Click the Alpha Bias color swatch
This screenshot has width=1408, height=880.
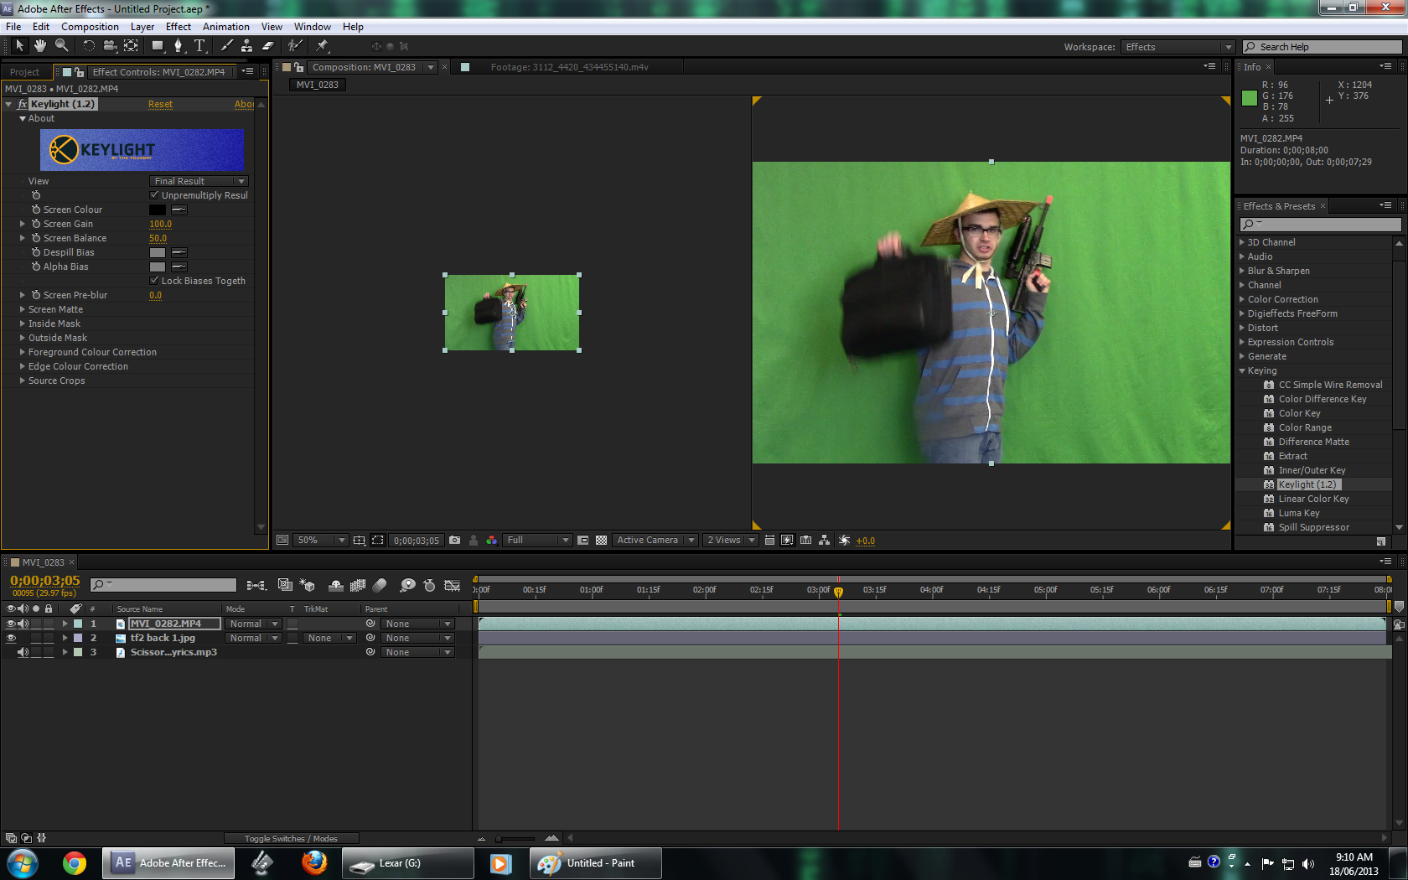pos(158,267)
